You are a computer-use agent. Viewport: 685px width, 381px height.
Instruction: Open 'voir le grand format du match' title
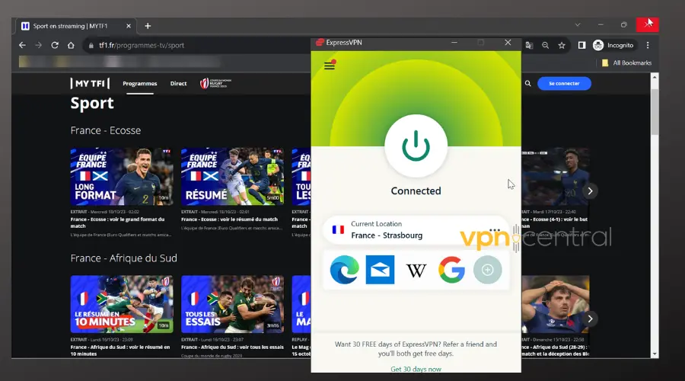[117, 223]
